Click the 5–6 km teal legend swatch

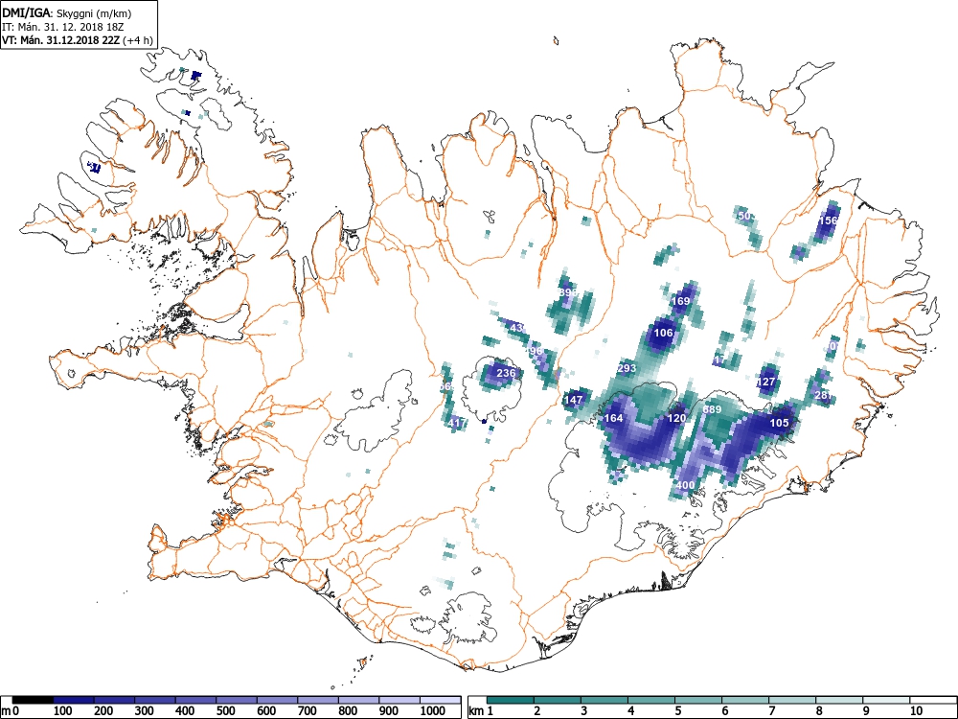(698, 700)
